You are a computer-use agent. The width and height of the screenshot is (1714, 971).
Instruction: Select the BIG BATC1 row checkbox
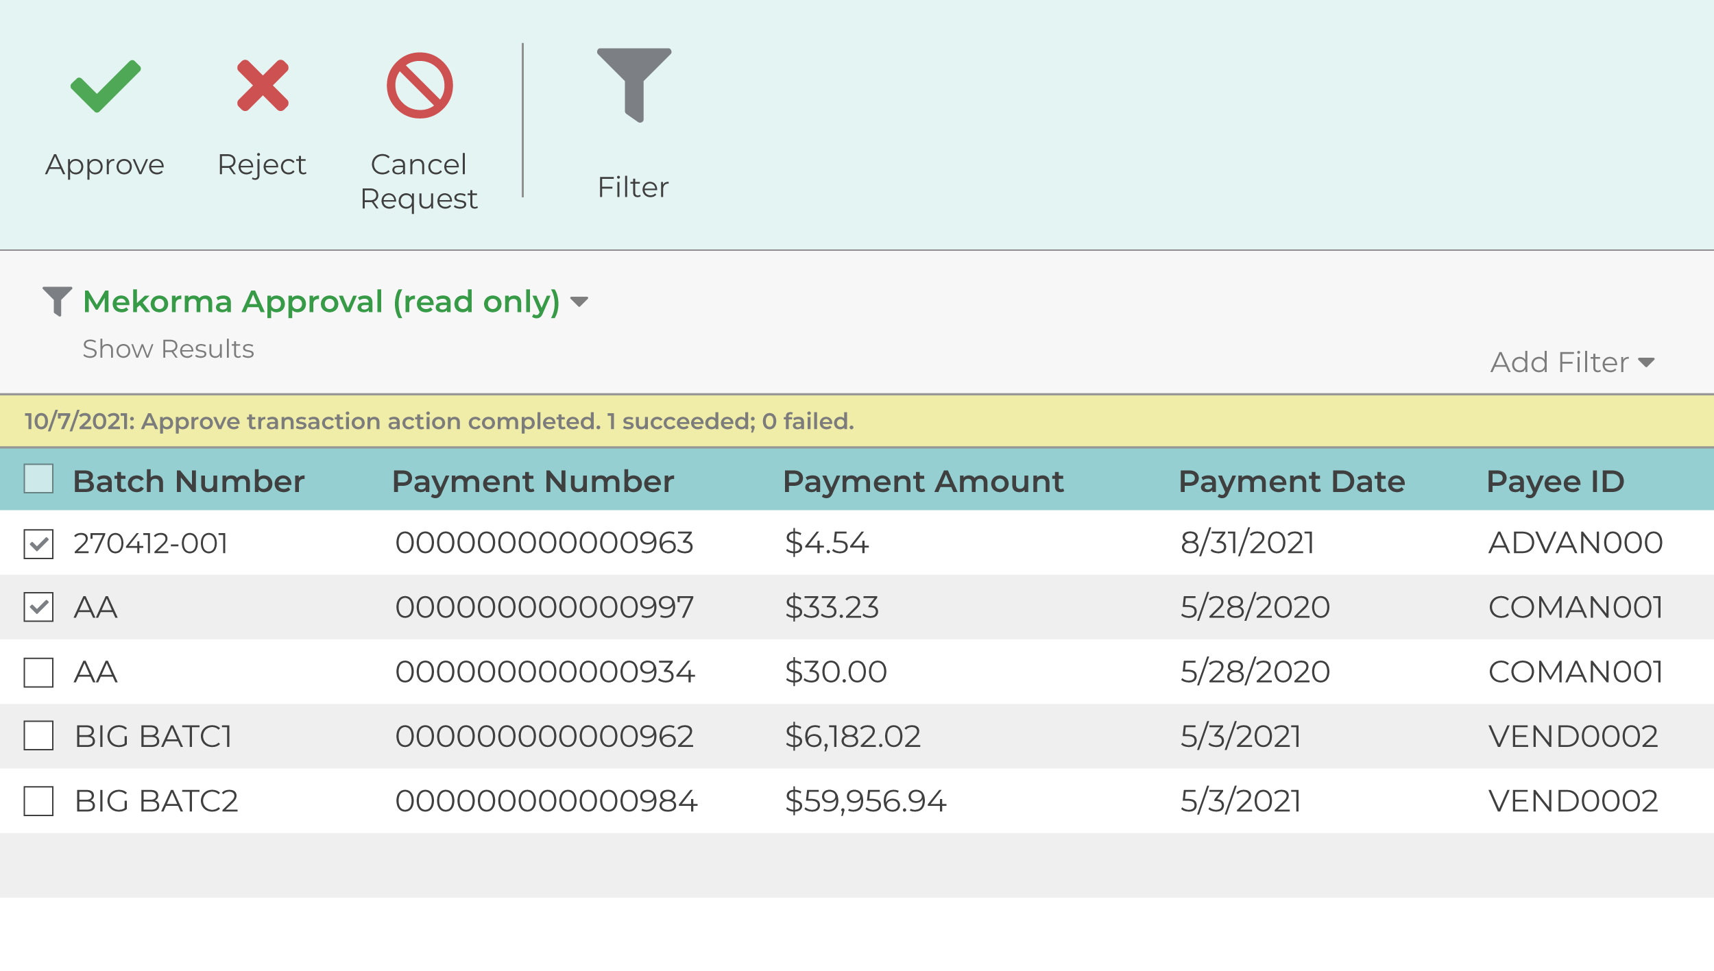(x=38, y=736)
